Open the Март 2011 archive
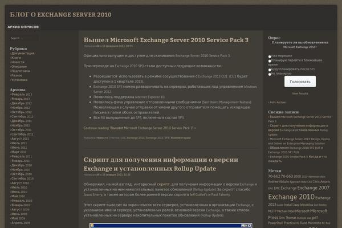The height and width of the screenshot is (228, 342). [x=19, y=152]
